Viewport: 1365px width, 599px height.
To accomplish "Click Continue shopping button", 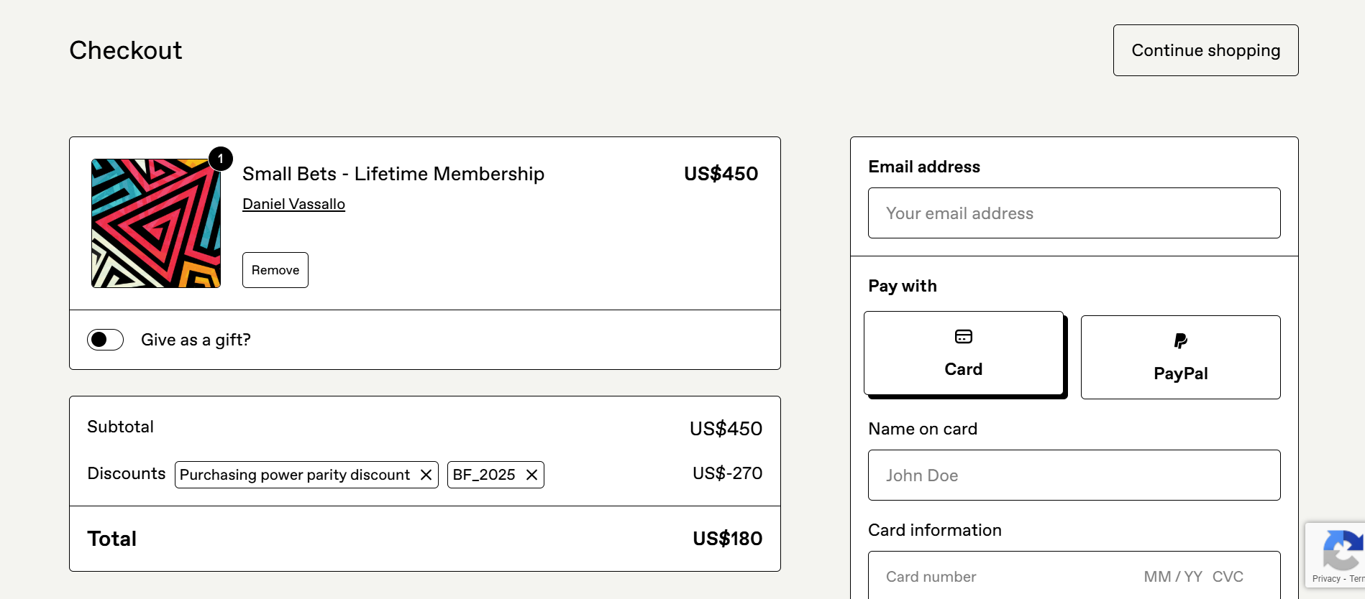I will (x=1205, y=50).
